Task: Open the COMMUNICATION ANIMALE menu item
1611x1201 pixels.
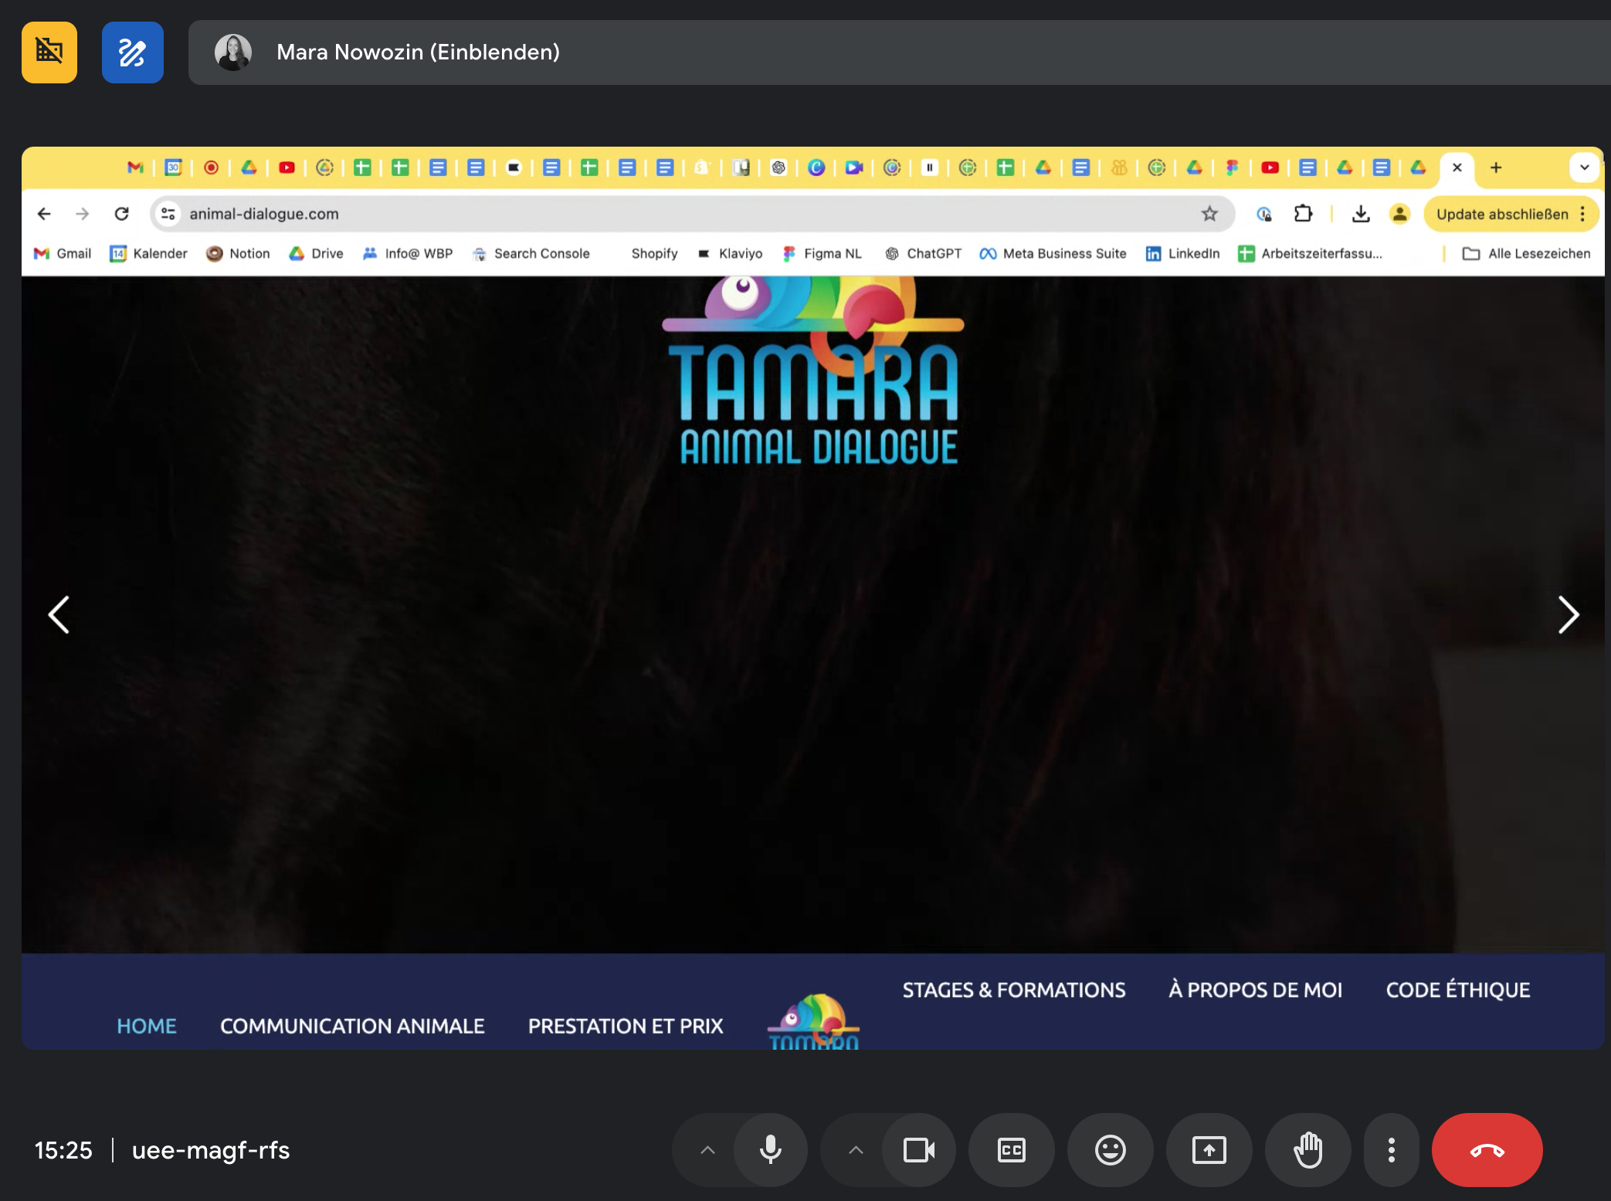Action: [352, 1026]
